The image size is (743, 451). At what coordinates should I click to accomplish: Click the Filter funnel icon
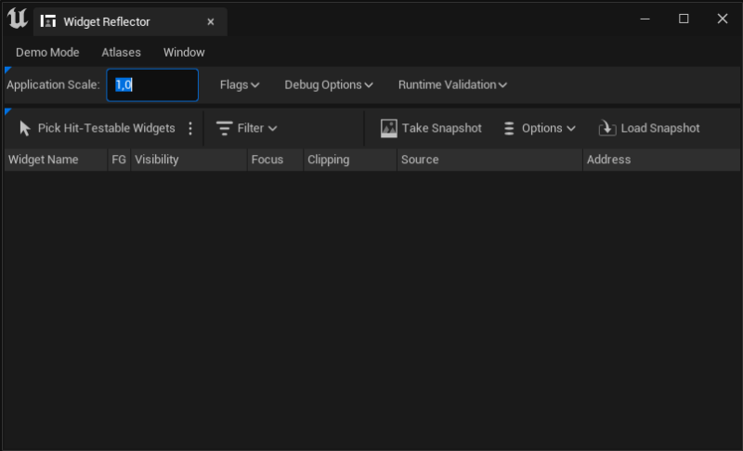tap(224, 129)
